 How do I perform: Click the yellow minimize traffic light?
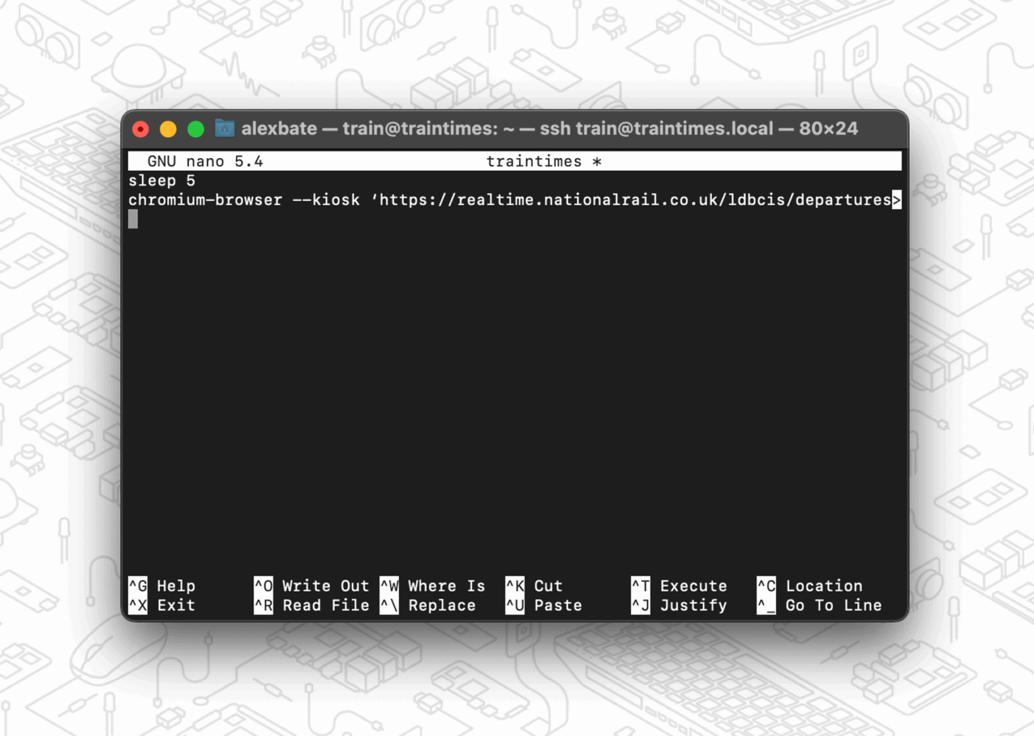pos(168,128)
